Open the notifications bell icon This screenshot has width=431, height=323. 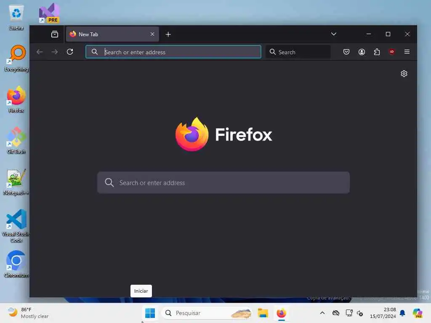point(402,313)
